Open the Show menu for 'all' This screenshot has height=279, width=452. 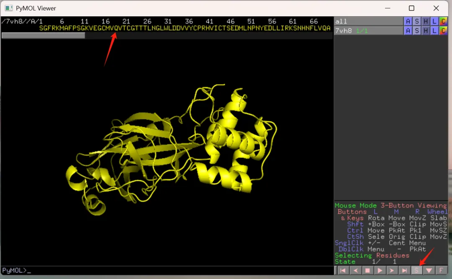[x=417, y=21]
